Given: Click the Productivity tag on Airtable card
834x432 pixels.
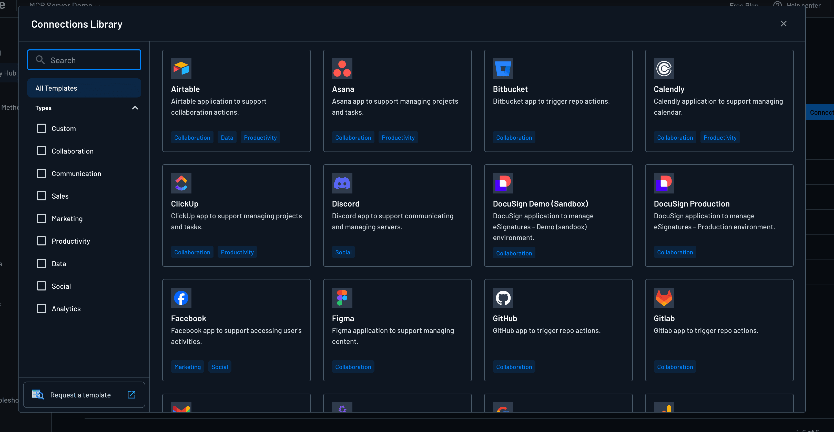Looking at the screenshot, I should click(x=260, y=137).
